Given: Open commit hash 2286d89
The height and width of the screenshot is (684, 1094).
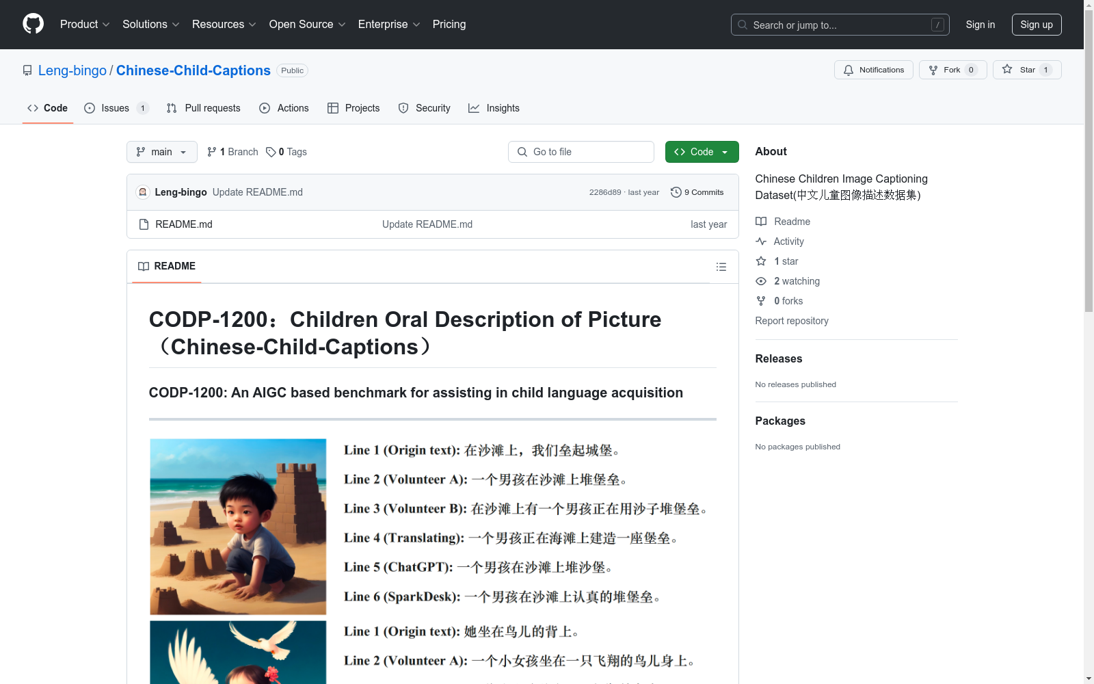Looking at the screenshot, I should [x=605, y=192].
